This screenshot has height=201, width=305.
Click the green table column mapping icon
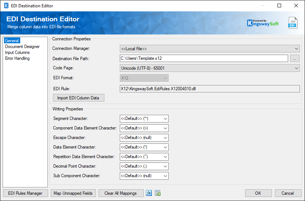coord(158,193)
